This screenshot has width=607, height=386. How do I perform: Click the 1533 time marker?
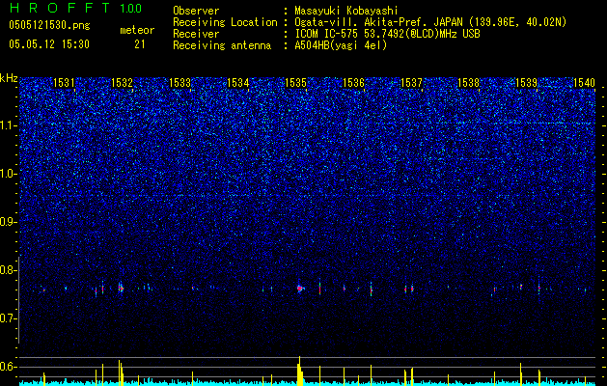tap(180, 82)
